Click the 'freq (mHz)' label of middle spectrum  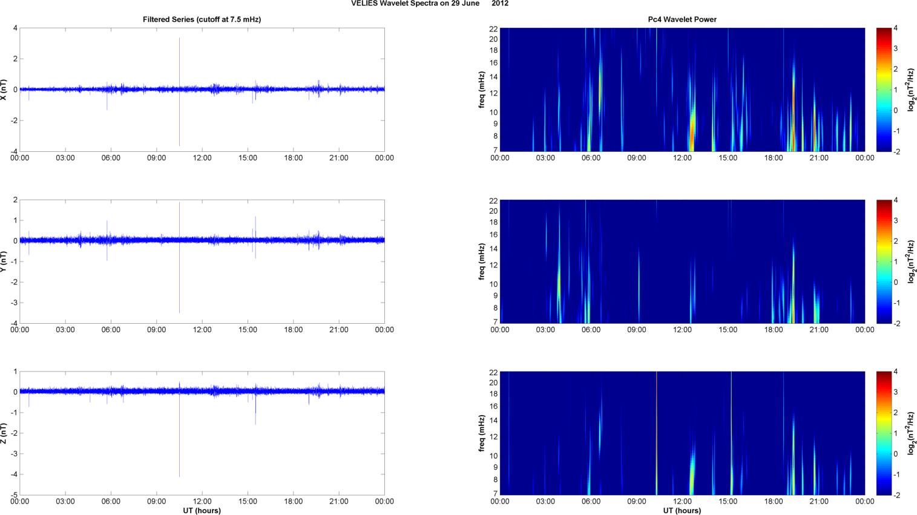pos(482,261)
